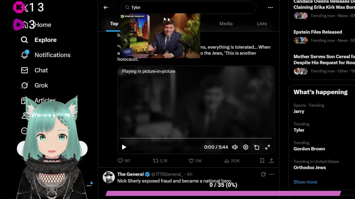The image size is (355, 199).
Task: Enter fullscreen on the video
Action: tap(267, 147)
